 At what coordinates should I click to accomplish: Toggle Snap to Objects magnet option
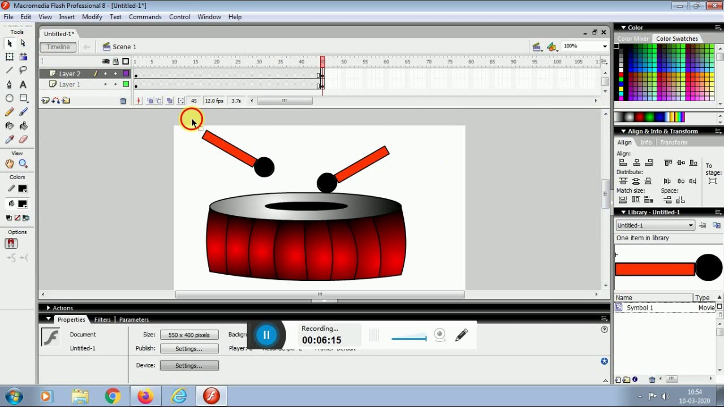[x=11, y=243]
